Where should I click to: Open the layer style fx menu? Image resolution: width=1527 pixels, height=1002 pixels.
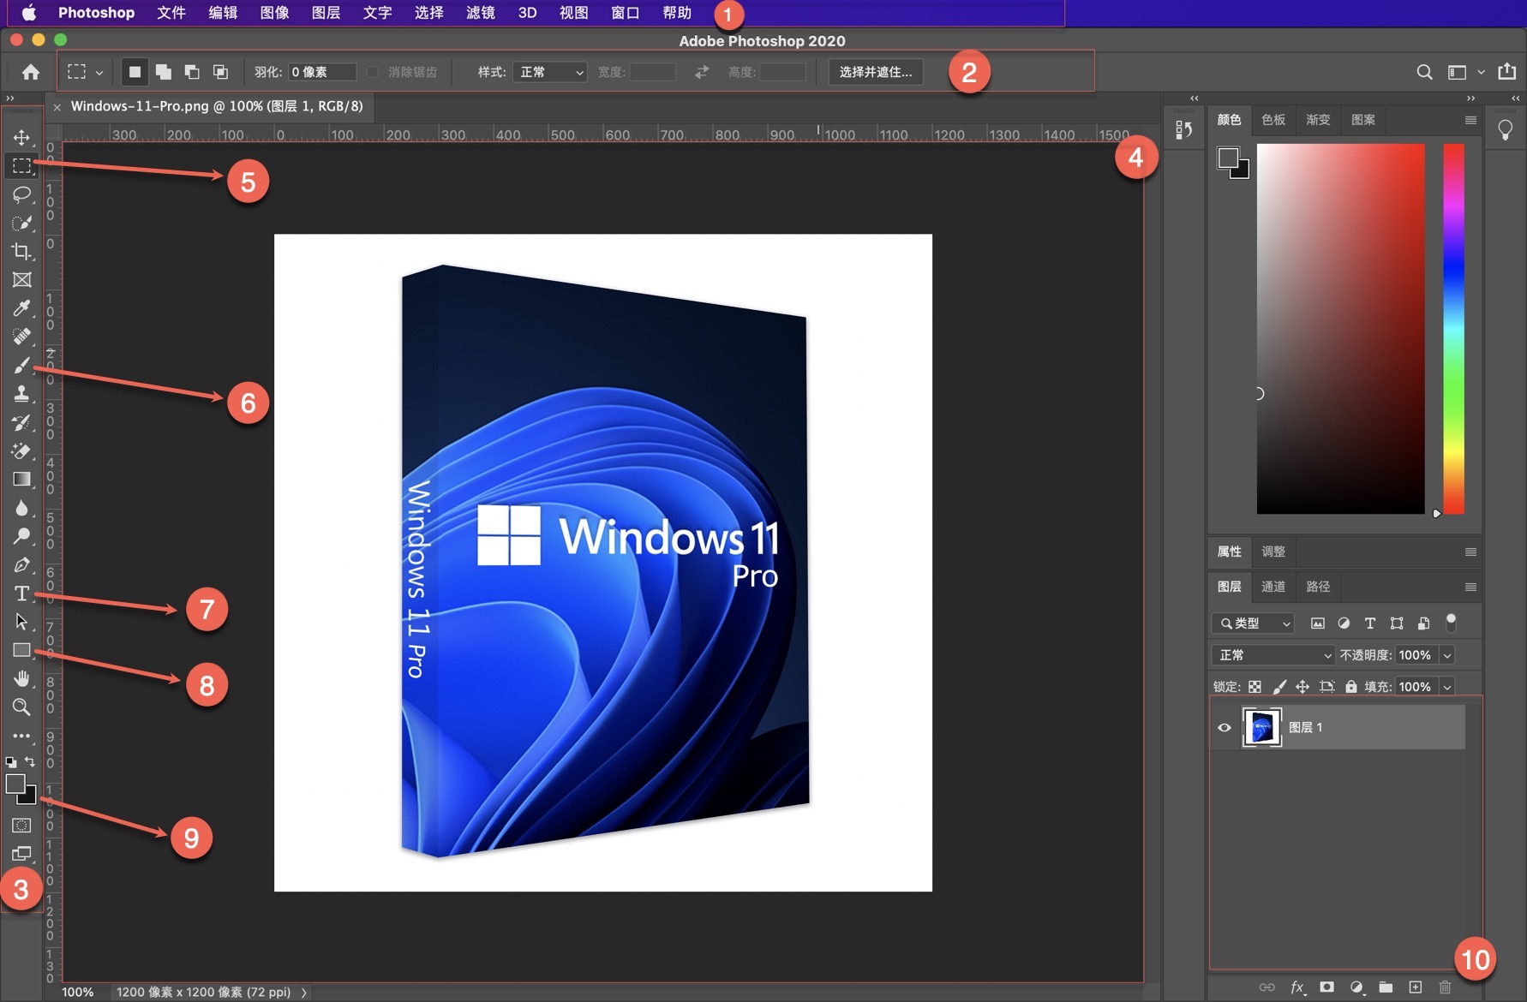pos(1297,987)
